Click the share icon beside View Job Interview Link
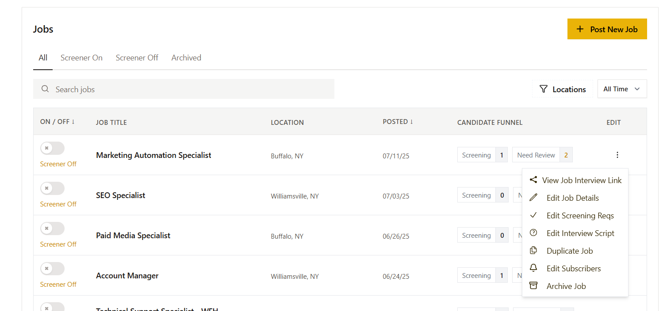Image resolution: width=663 pixels, height=311 pixels. pyautogui.click(x=533, y=180)
